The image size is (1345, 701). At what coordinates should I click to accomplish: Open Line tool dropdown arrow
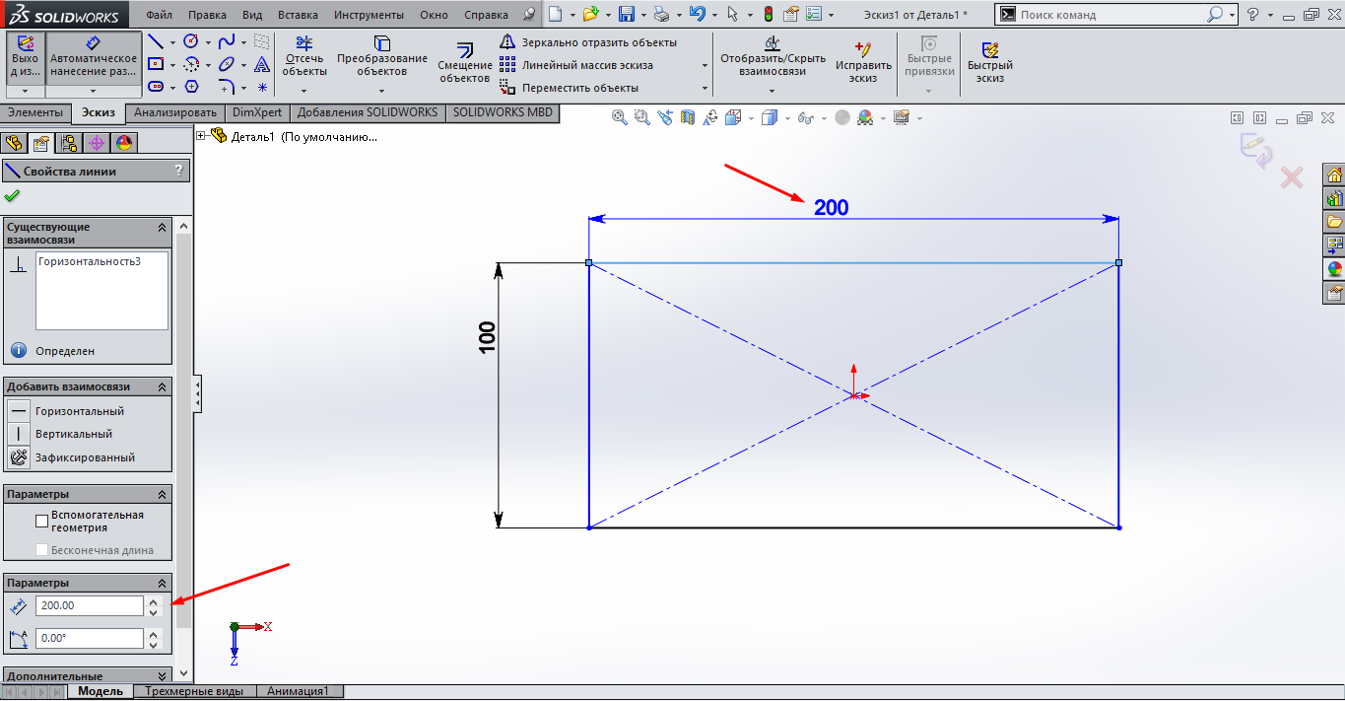pos(172,42)
